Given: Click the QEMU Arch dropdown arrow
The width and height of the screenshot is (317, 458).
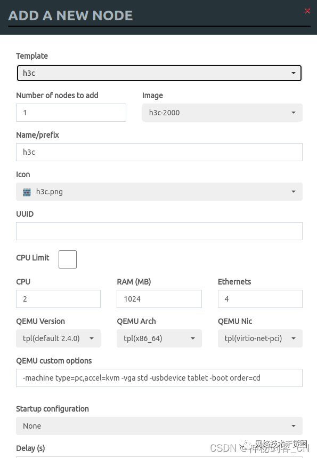Looking at the screenshot, I should tap(192, 338).
